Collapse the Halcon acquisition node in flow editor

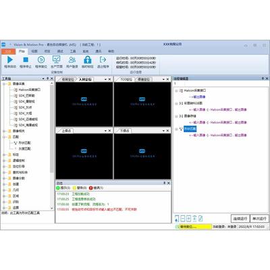click(176, 90)
